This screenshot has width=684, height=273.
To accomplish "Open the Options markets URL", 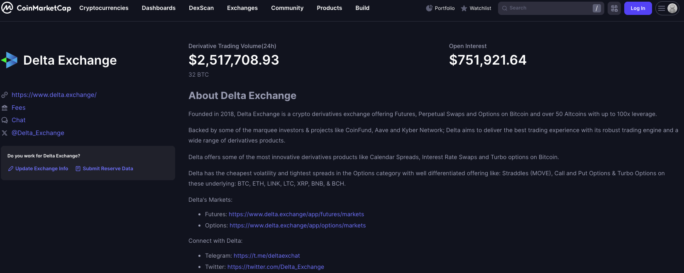I will (298, 225).
